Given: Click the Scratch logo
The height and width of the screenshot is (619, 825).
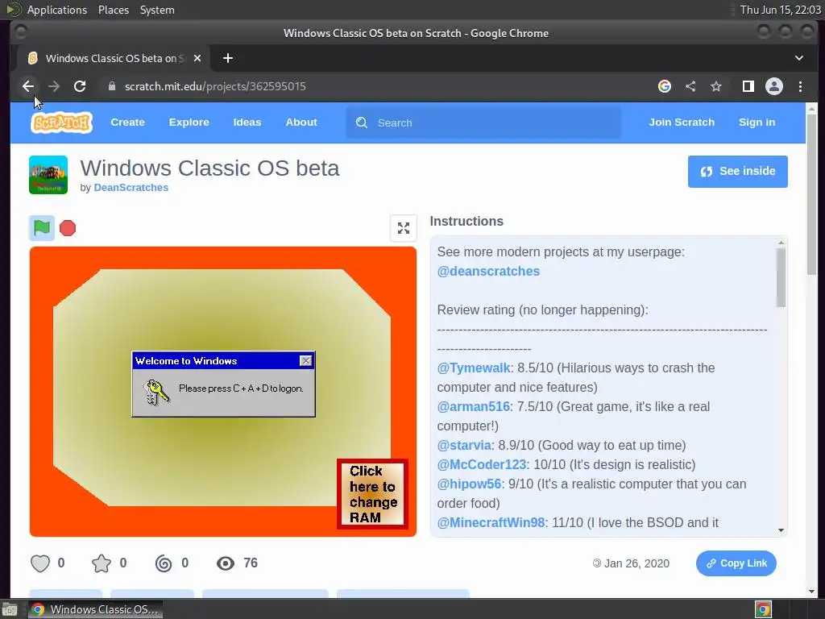Looking at the screenshot, I should (61, 123).
